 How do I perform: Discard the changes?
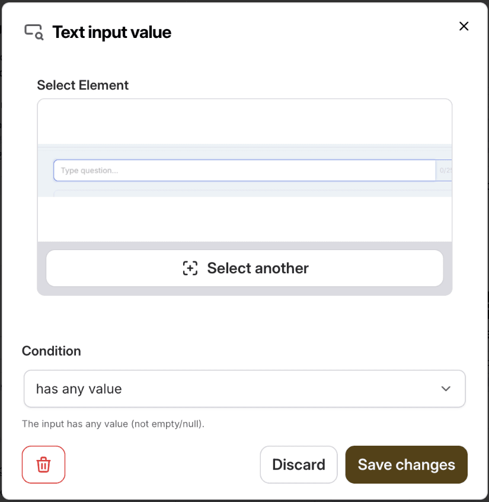tap(298, 465)
